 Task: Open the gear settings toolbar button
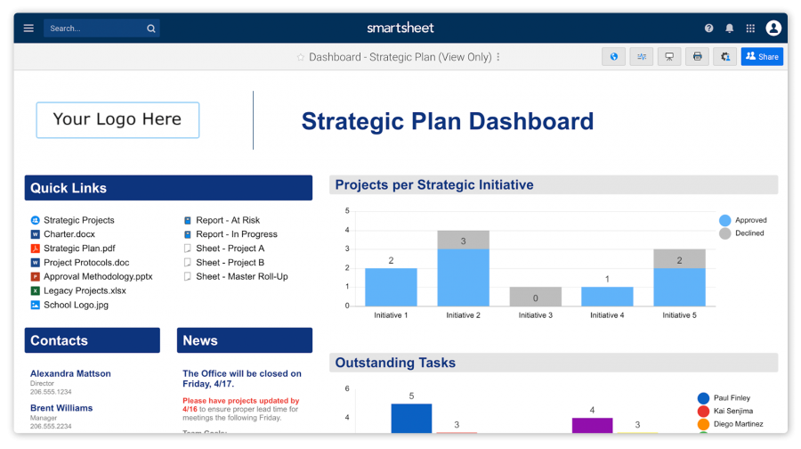pyautogui.click(x=725, y=57)
